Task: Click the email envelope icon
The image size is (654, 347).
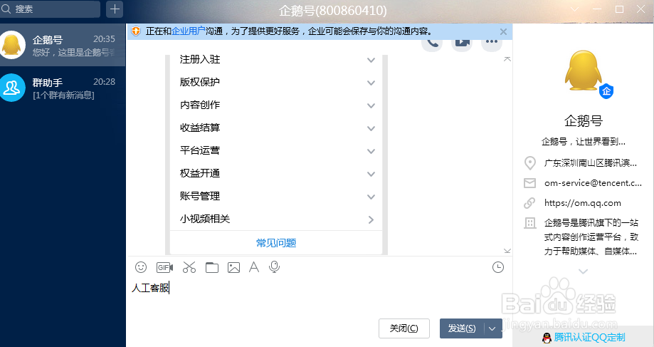Action: [x=529, y=183]
